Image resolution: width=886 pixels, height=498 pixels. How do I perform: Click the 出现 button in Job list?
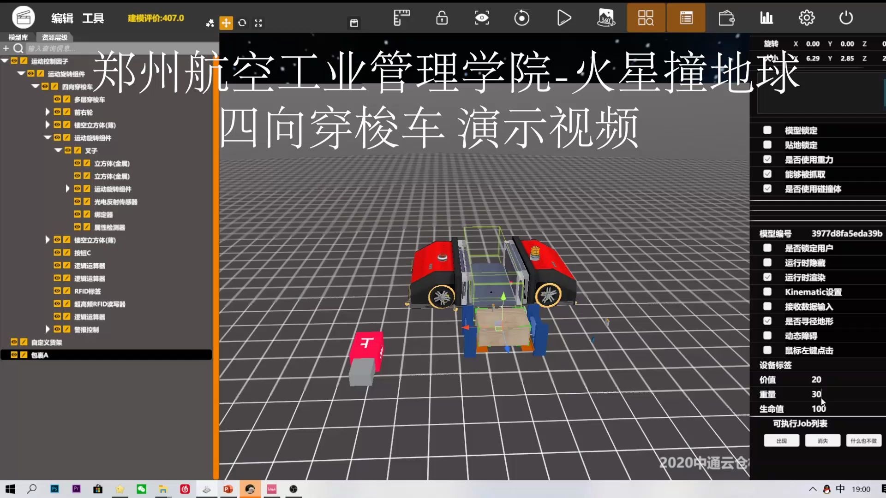pos(782,440)
